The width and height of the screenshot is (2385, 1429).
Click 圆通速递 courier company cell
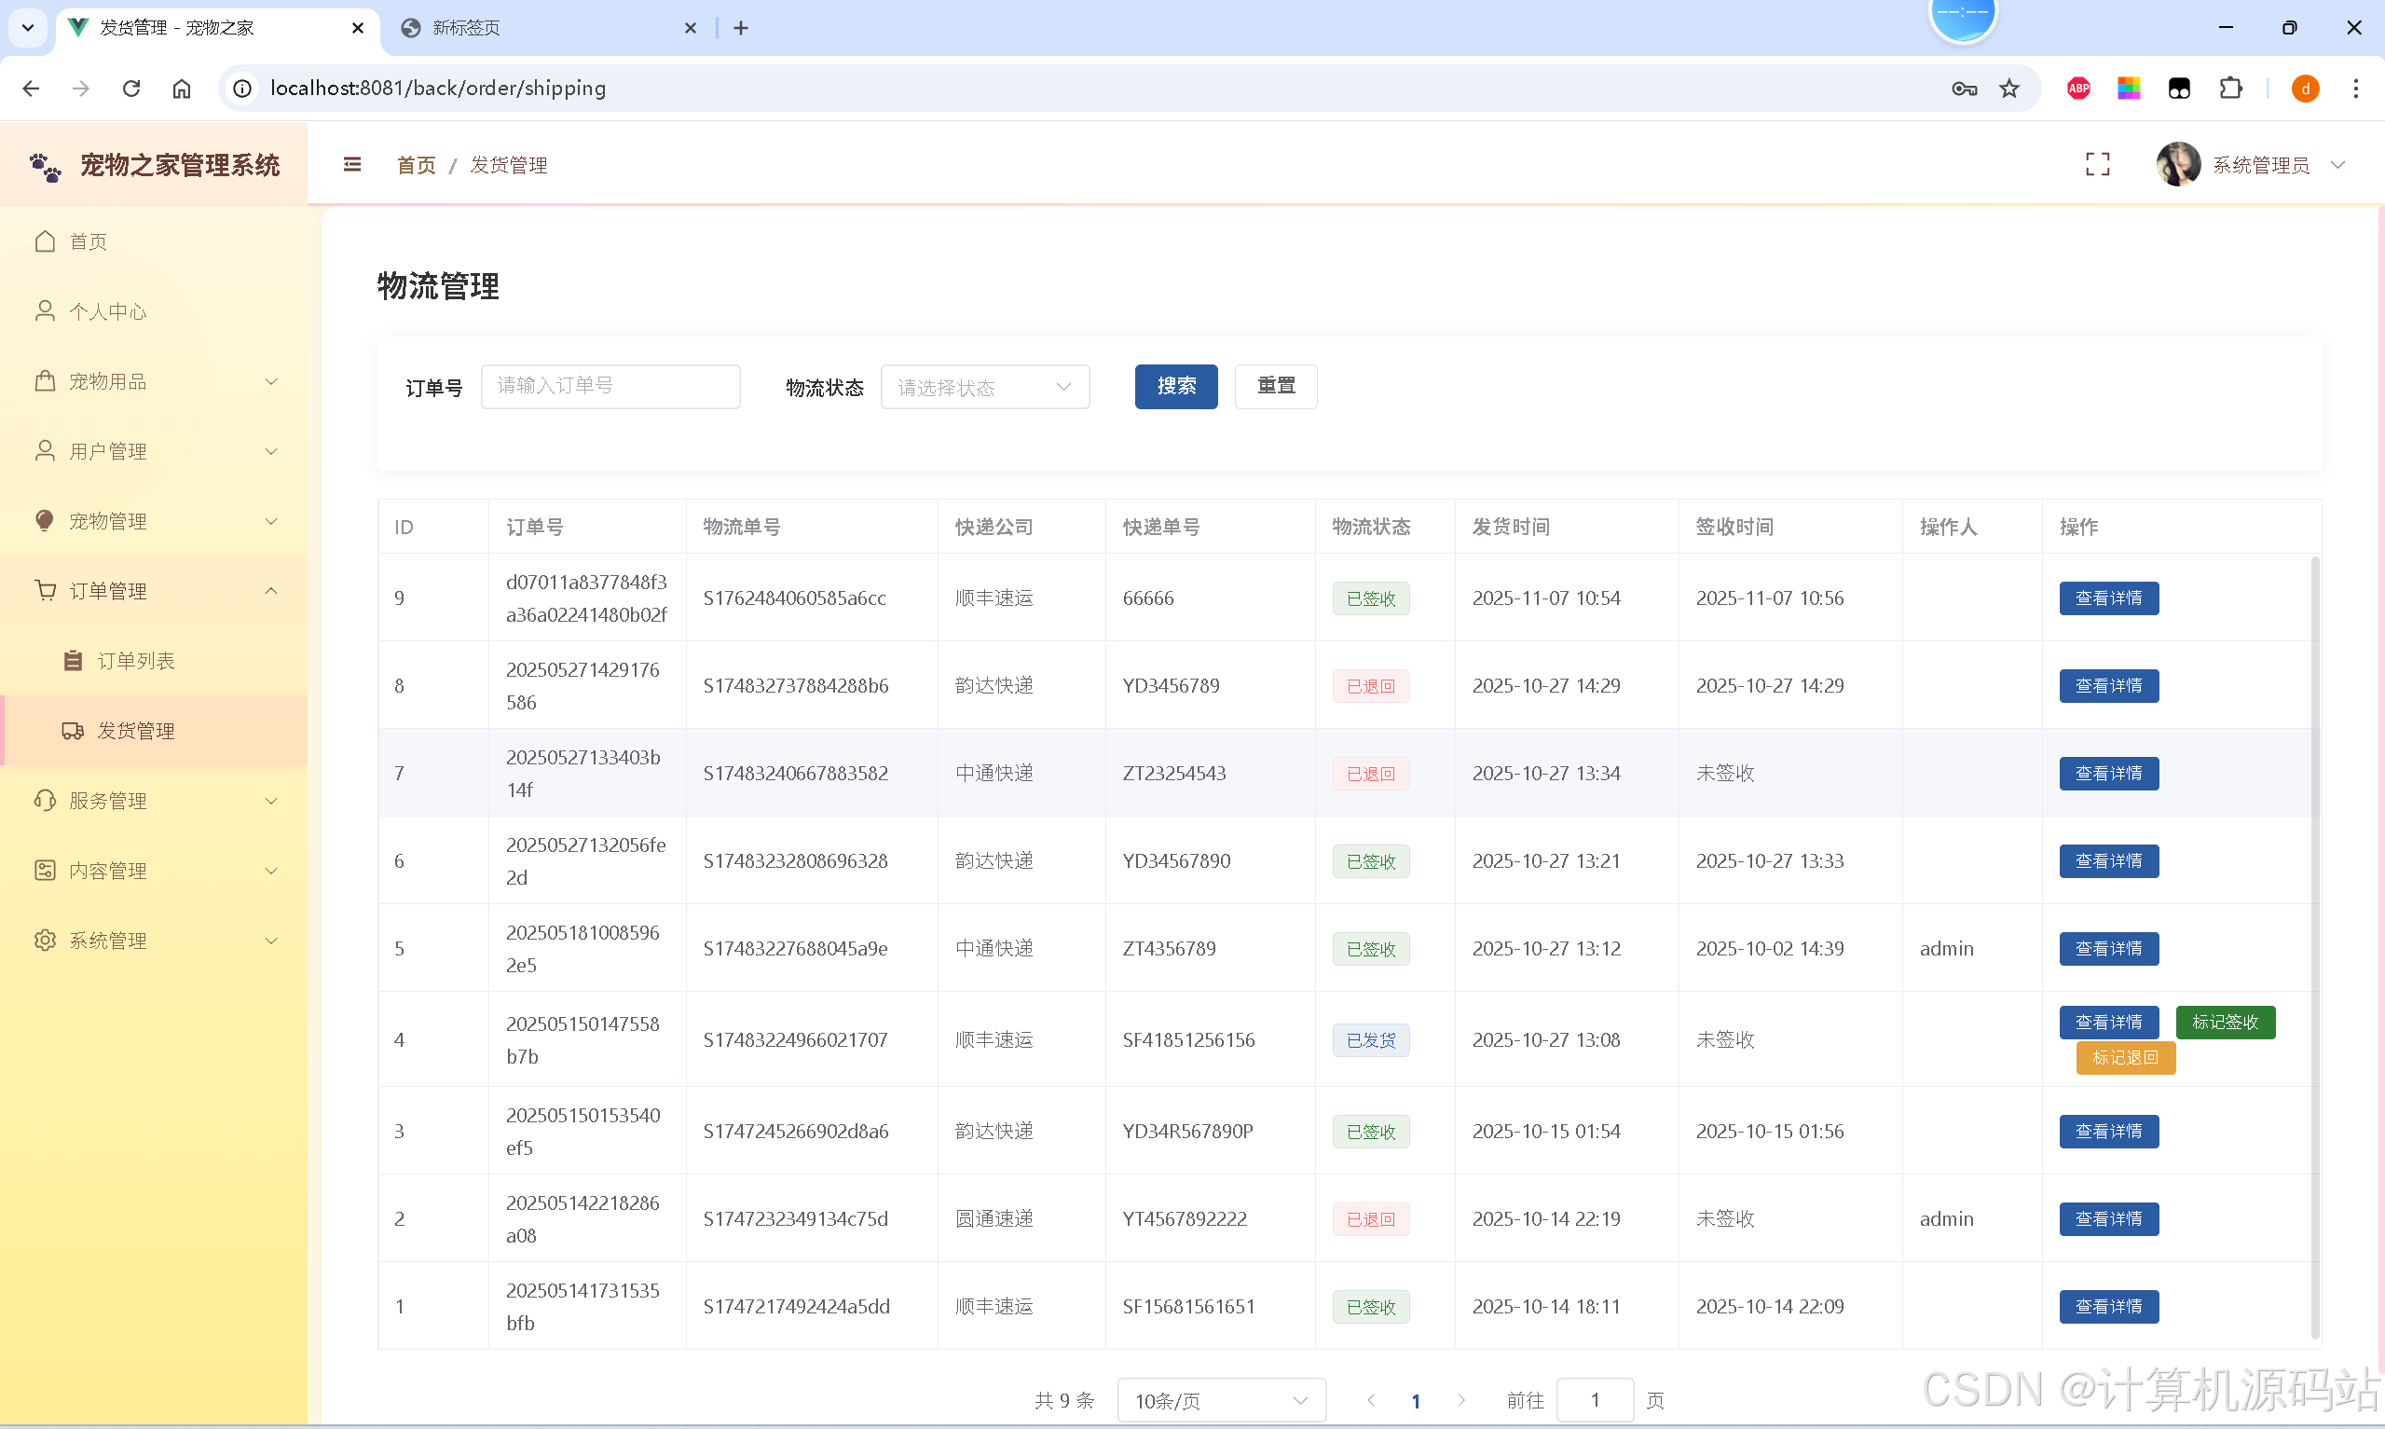pos(994,1219)
